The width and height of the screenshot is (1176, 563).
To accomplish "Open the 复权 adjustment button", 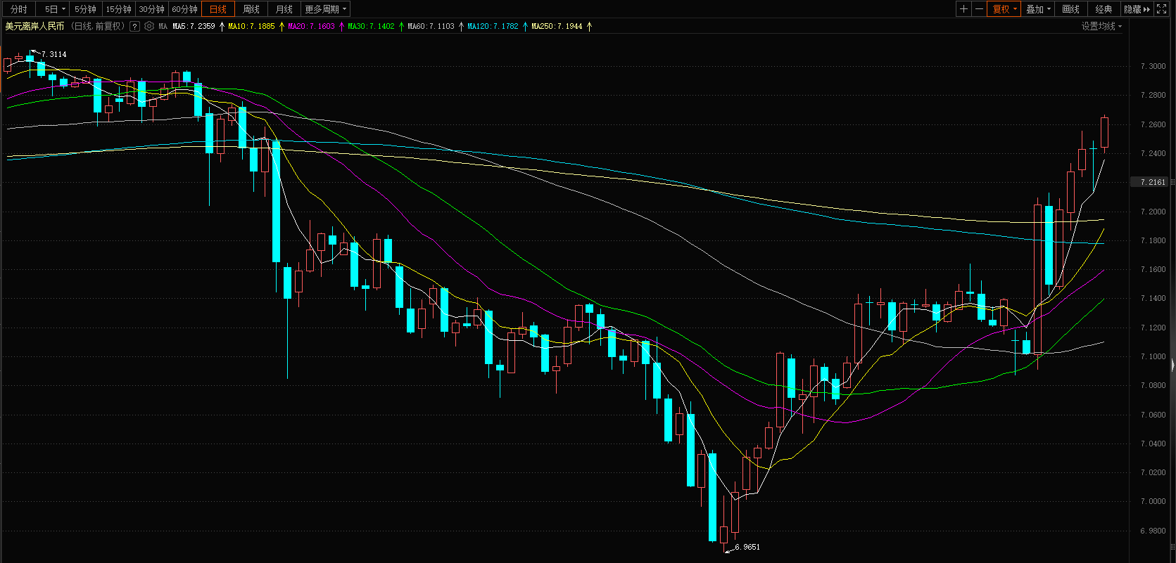I will click(1004, 9).
